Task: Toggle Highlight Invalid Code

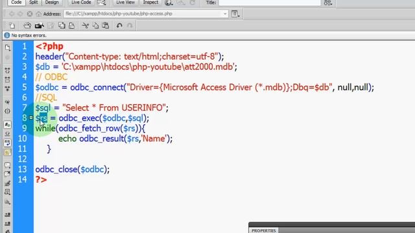Action: (x=7, y=134)
